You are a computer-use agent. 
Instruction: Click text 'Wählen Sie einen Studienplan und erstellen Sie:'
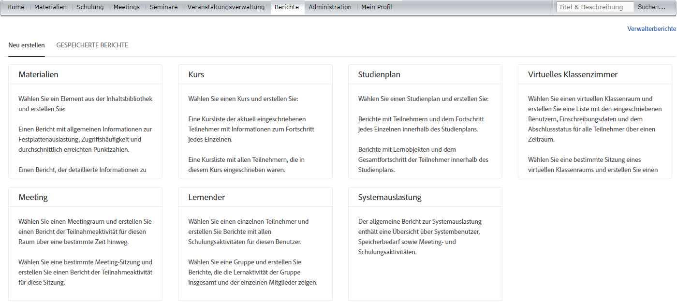(x=423, y=99)
